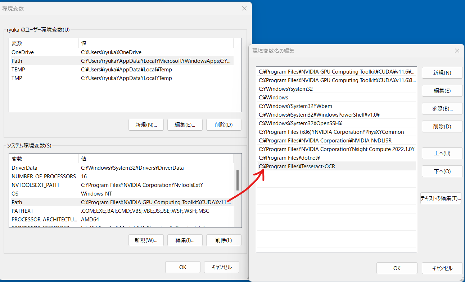Click 削除(L) to delete a system variable
Screen dimensions: 465x282
[224, 240]
